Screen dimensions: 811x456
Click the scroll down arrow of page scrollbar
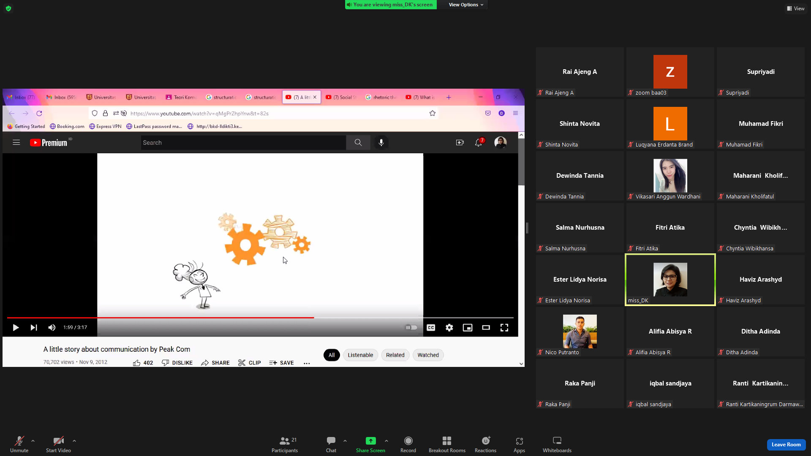tap(521, 364)
